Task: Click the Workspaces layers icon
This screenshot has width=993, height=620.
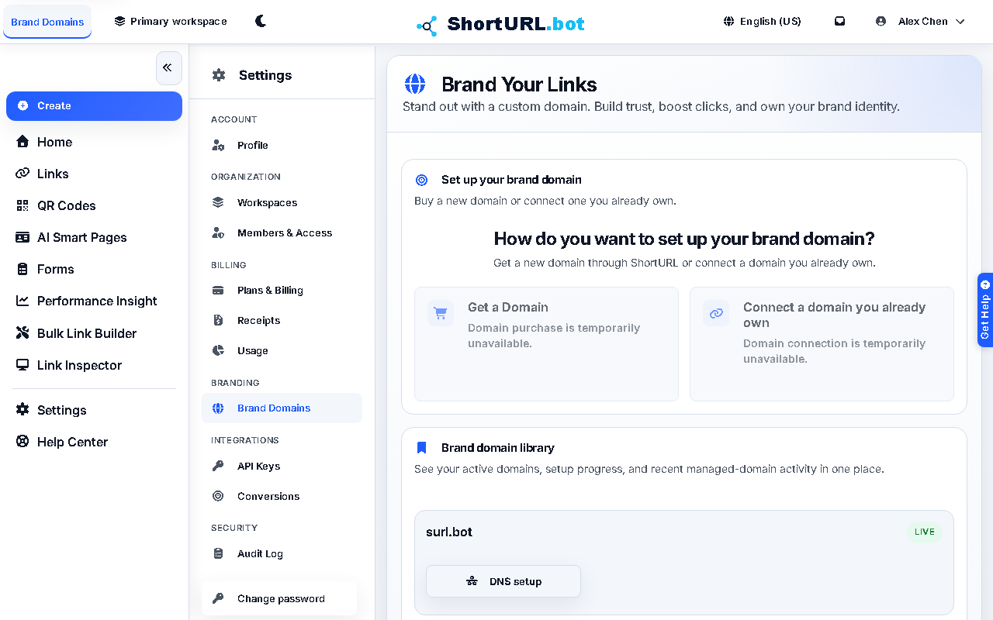Action: [x=218, y=203]
